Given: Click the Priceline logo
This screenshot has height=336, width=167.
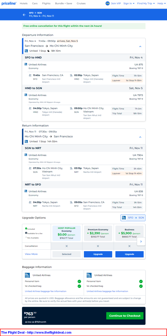Looking at the screenshot, I should click(9, 3).
